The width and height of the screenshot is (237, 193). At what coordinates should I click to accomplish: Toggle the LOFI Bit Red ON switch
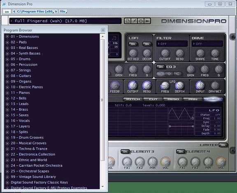[133, 44]
